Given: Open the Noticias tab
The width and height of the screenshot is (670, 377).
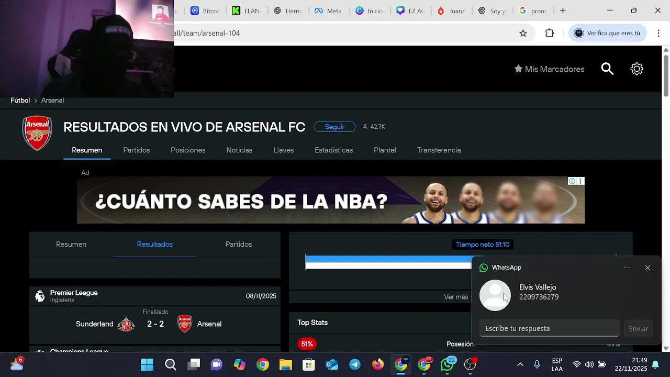Looking at the screenshot, I should point(239,150).
